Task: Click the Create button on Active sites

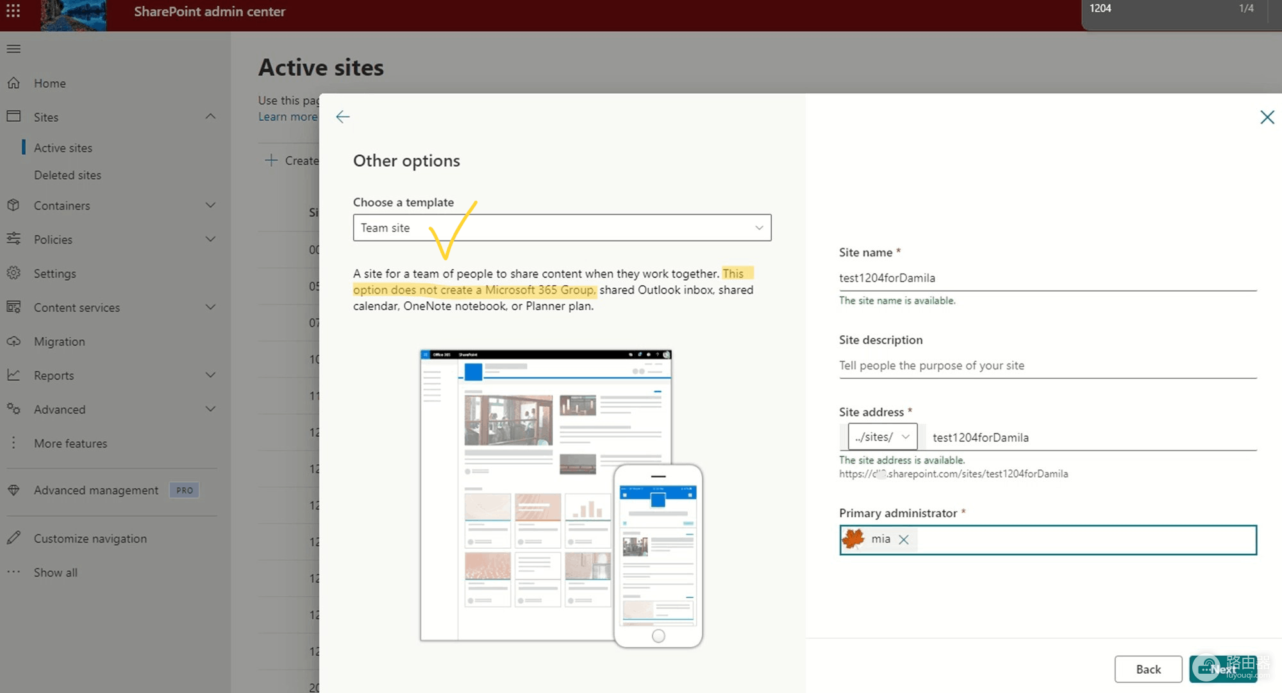Action: pyautogui.click(x=292, y=160)
